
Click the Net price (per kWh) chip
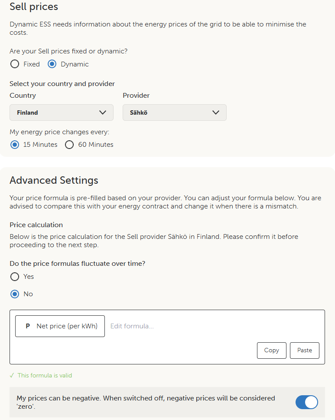(60, 326)
